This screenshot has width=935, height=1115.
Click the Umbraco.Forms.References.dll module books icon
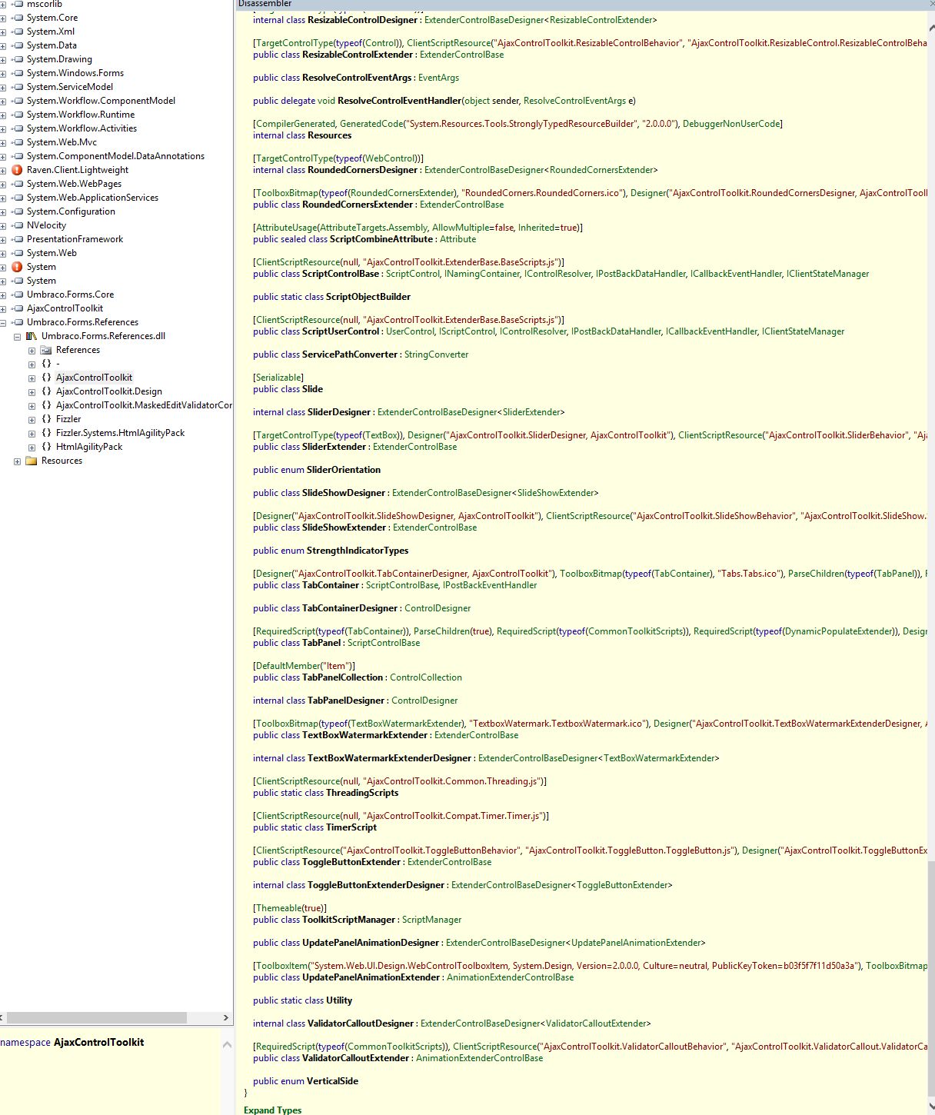click(32, 336)
